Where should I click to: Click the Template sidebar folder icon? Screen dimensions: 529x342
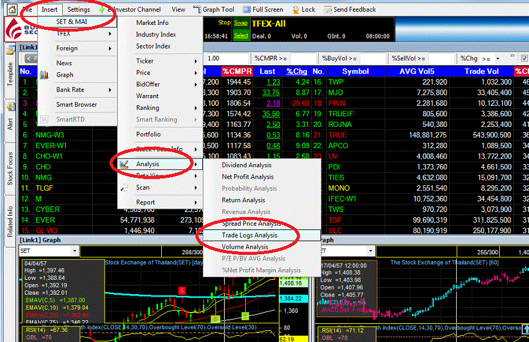pyautogui.click(x=11, y=50)
